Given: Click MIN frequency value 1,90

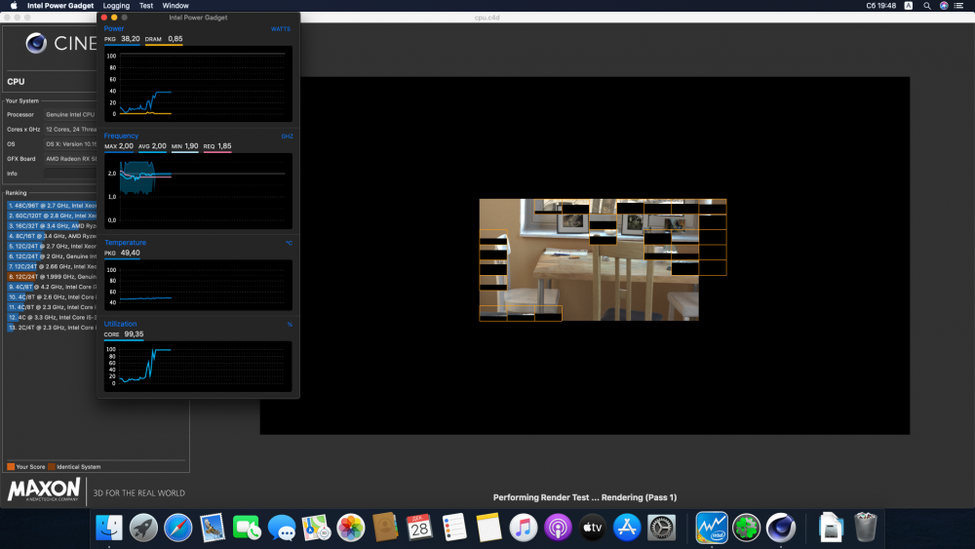Looking at the screenshot, I should (191, 146).
